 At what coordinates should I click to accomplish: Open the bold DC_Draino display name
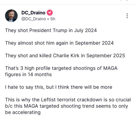coord(33,13)
